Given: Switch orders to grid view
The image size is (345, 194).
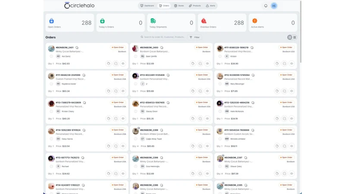Looking at the screenshot, I should 289,37.
